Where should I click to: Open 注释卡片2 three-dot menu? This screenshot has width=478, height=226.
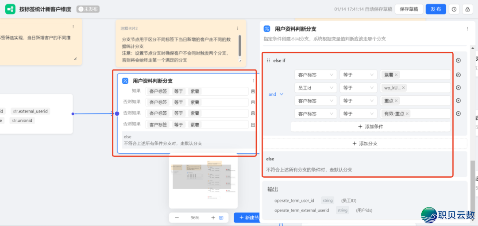click(x=238, y=28)
